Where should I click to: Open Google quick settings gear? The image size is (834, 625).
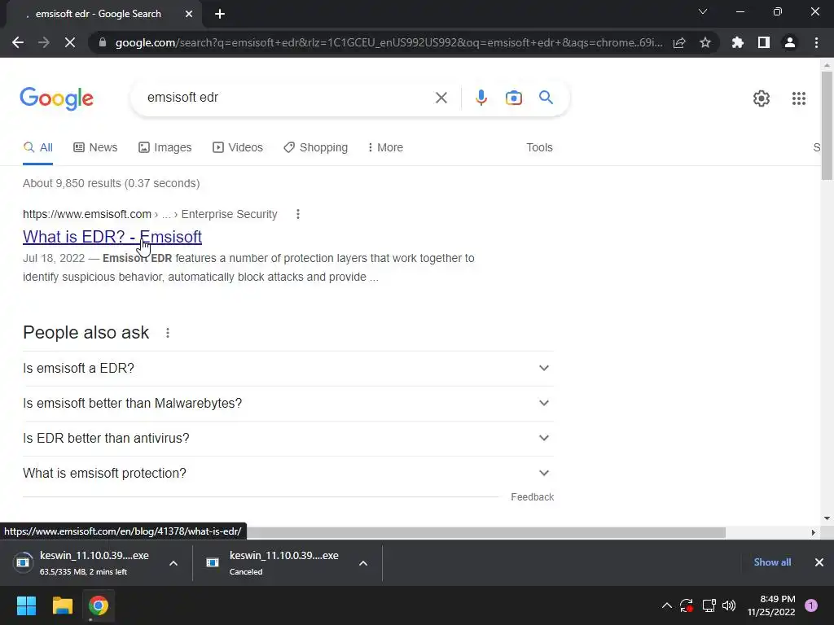pos(762,98)
